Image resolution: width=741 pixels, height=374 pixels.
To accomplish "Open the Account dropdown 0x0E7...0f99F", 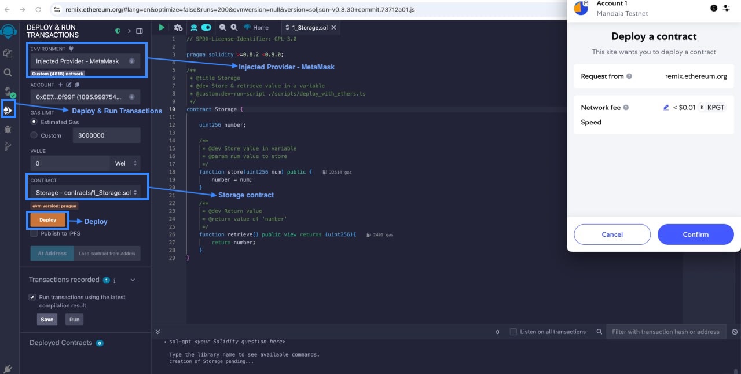I will click(x=85, y=97).
